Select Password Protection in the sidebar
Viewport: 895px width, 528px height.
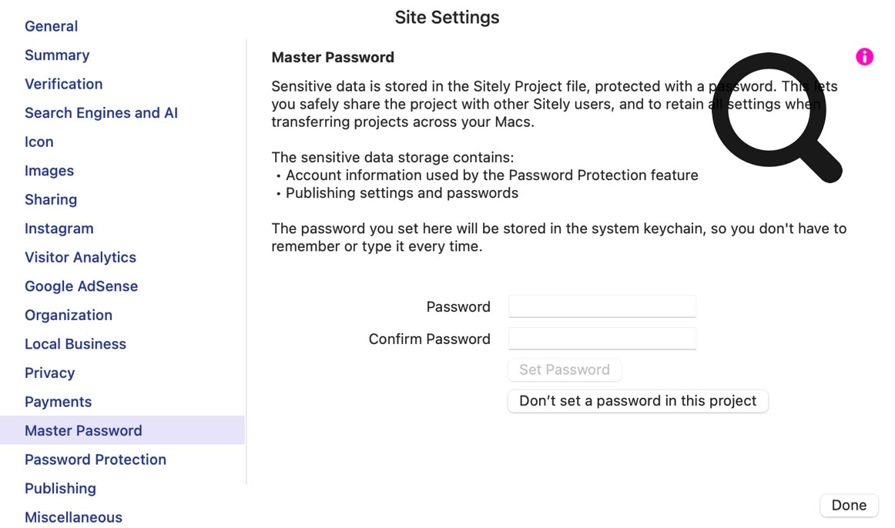point(96,459)
